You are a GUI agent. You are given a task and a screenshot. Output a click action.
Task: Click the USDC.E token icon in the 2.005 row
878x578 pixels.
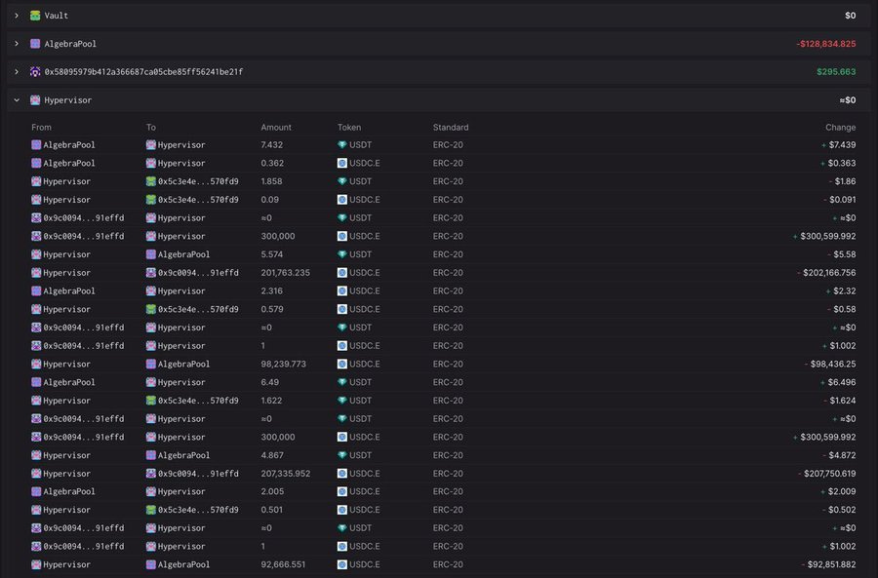coord(342,492)
